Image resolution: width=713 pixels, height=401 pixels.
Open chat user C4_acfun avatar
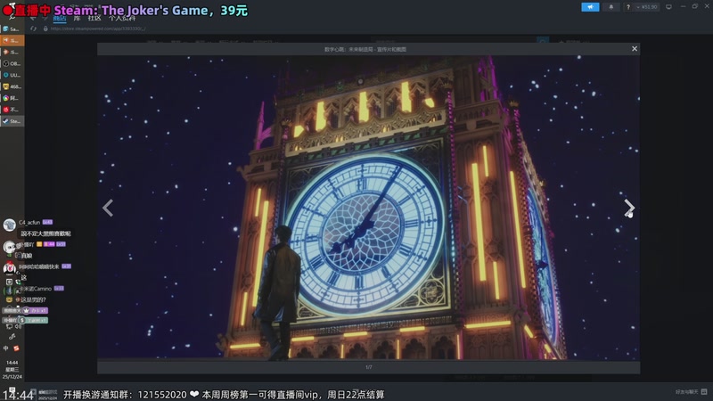10,225
